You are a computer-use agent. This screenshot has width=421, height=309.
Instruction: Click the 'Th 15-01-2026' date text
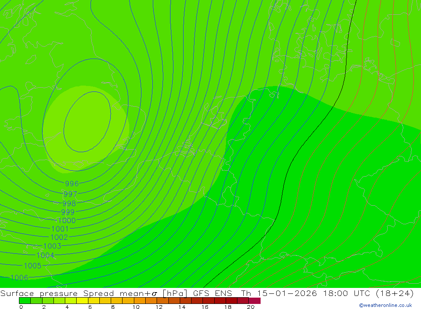279,293
